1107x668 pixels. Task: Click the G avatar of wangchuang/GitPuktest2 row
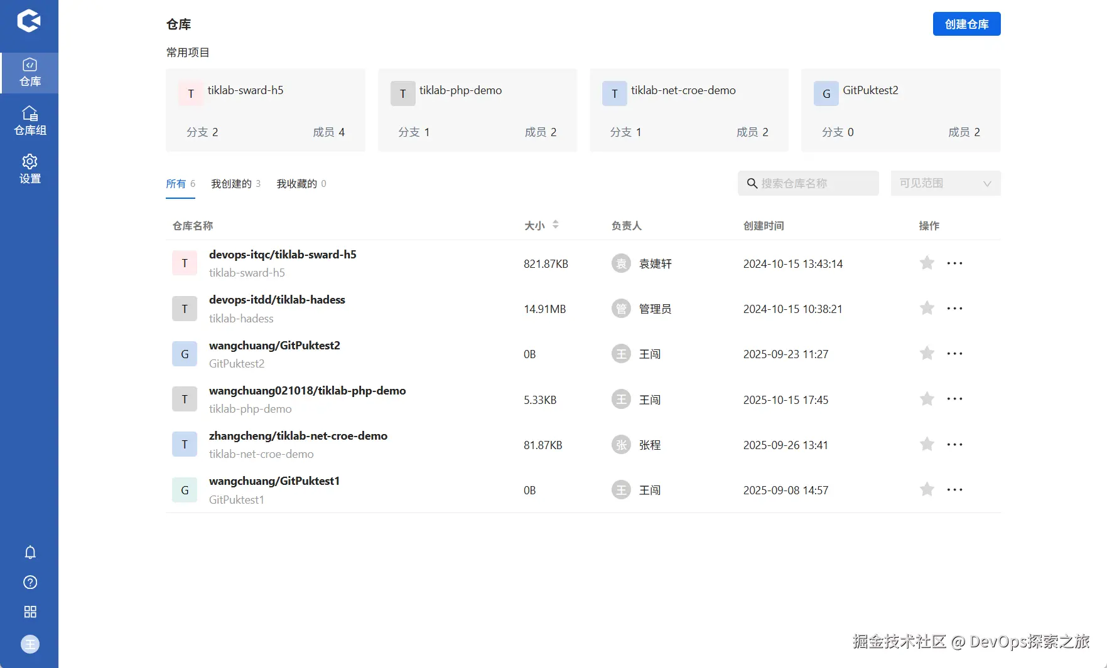(185, 354)
